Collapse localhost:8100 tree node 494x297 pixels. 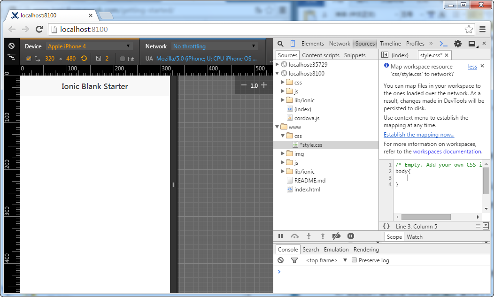[x=277, y=73]
